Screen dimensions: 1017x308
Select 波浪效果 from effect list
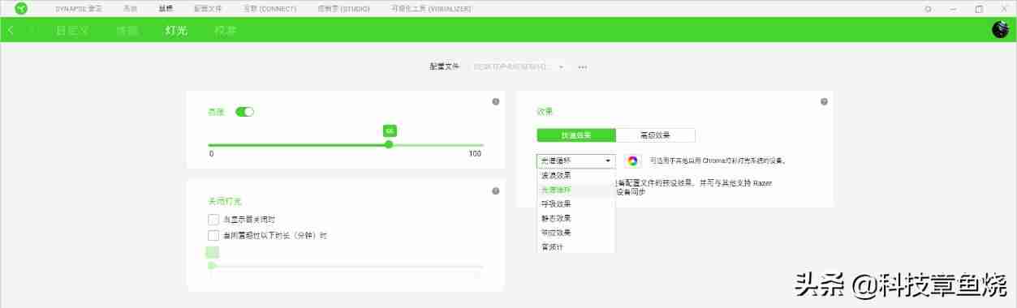(575, 175)
